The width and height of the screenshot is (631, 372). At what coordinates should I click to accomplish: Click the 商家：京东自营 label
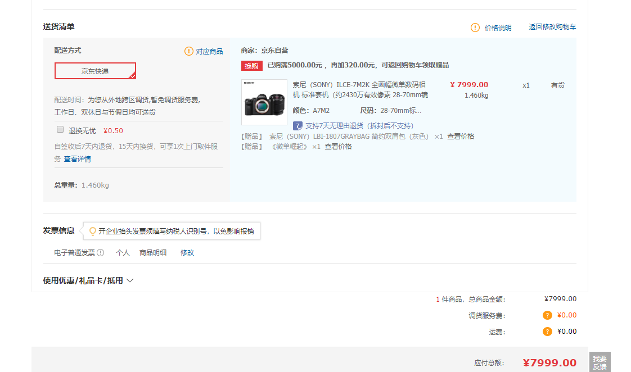(x=264, y=50)
